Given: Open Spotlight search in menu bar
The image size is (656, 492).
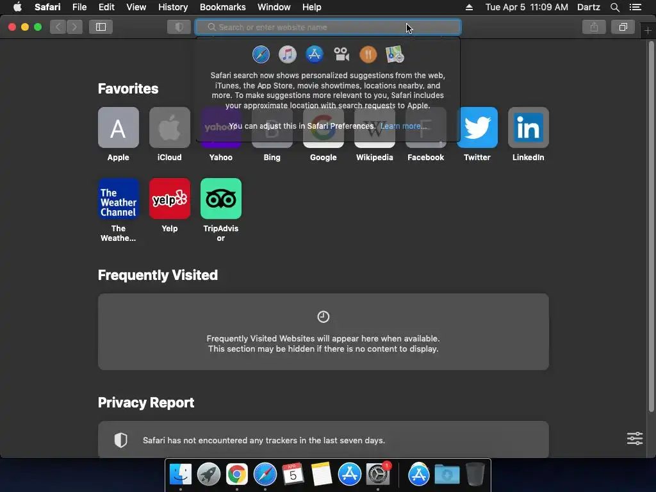Looking at the screenshot, I should click(614, 7).
